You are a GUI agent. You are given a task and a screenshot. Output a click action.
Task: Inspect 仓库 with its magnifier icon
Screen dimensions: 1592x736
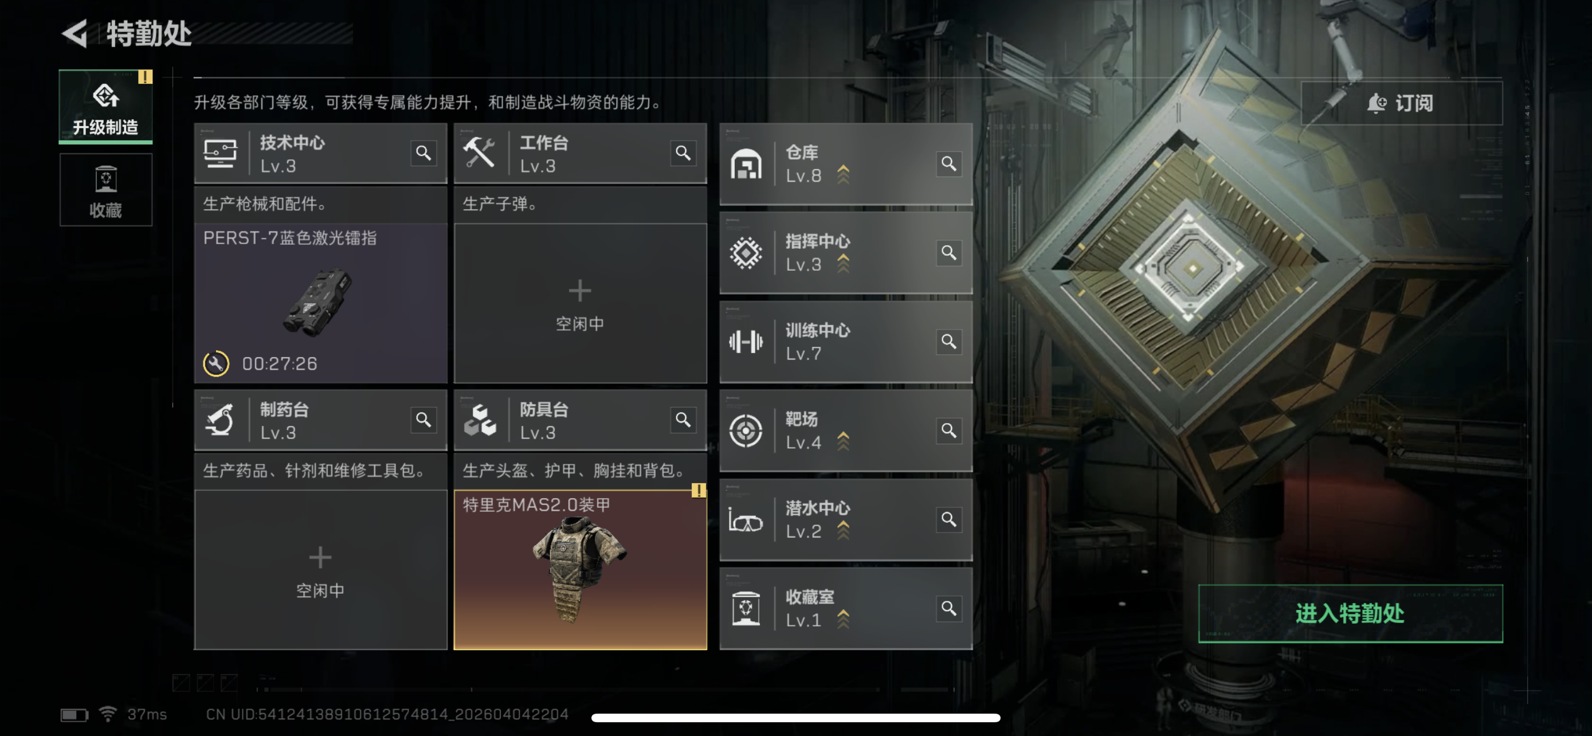click(x=948, y=164)
